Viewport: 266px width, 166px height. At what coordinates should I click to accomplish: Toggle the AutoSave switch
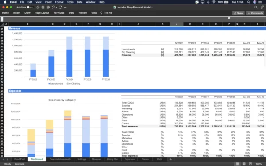coord(30,7)
